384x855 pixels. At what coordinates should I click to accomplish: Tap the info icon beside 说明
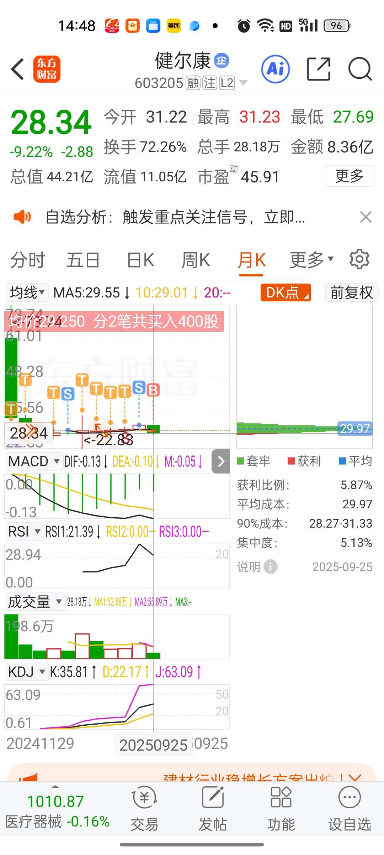[271, 567]
